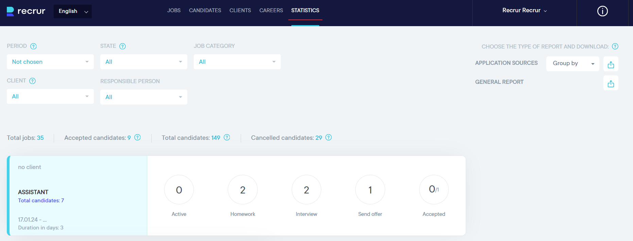Change language using English selector
This screenshot has height=241, width=633.
click(73, 11)
